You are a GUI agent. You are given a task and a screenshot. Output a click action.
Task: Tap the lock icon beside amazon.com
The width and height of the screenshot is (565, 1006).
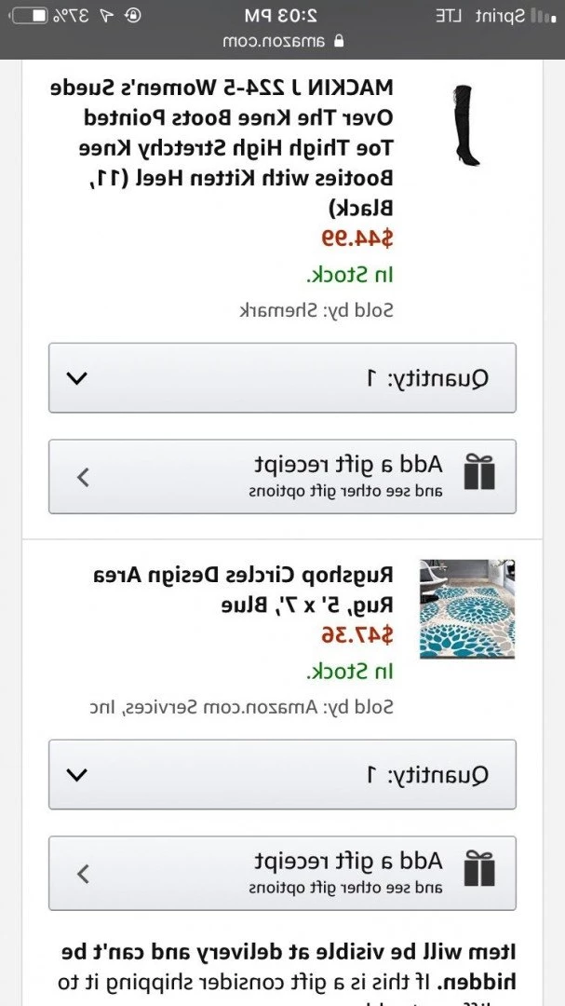tap(339, 42)
